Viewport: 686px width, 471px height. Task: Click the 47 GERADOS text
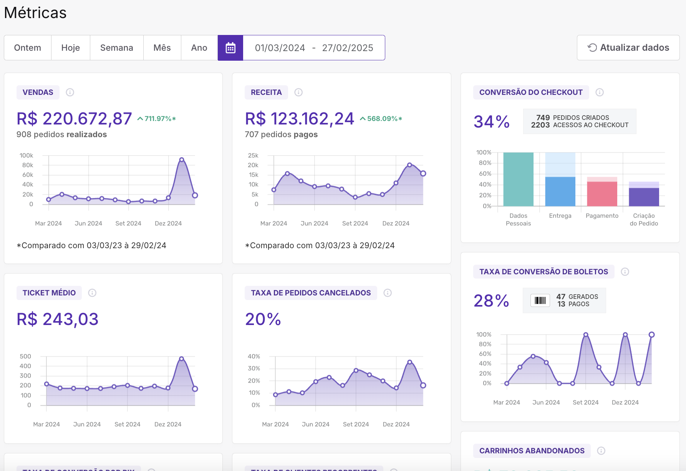tap(577, 297)
